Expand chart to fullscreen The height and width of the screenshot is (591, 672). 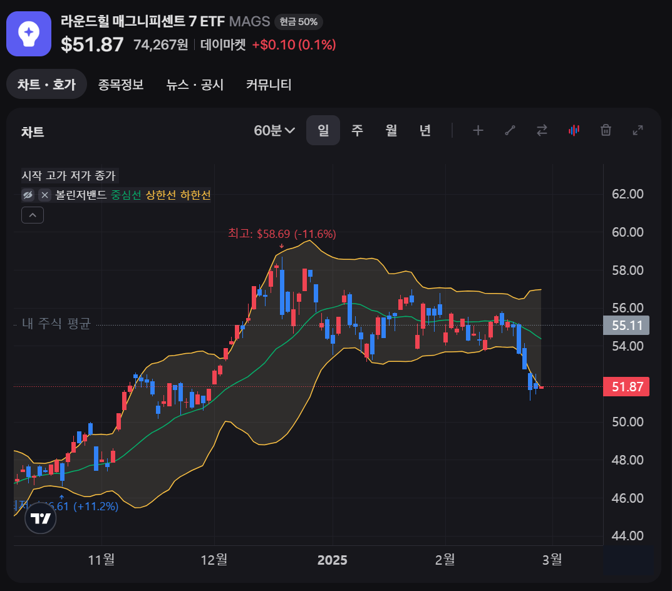coord(638,130)
